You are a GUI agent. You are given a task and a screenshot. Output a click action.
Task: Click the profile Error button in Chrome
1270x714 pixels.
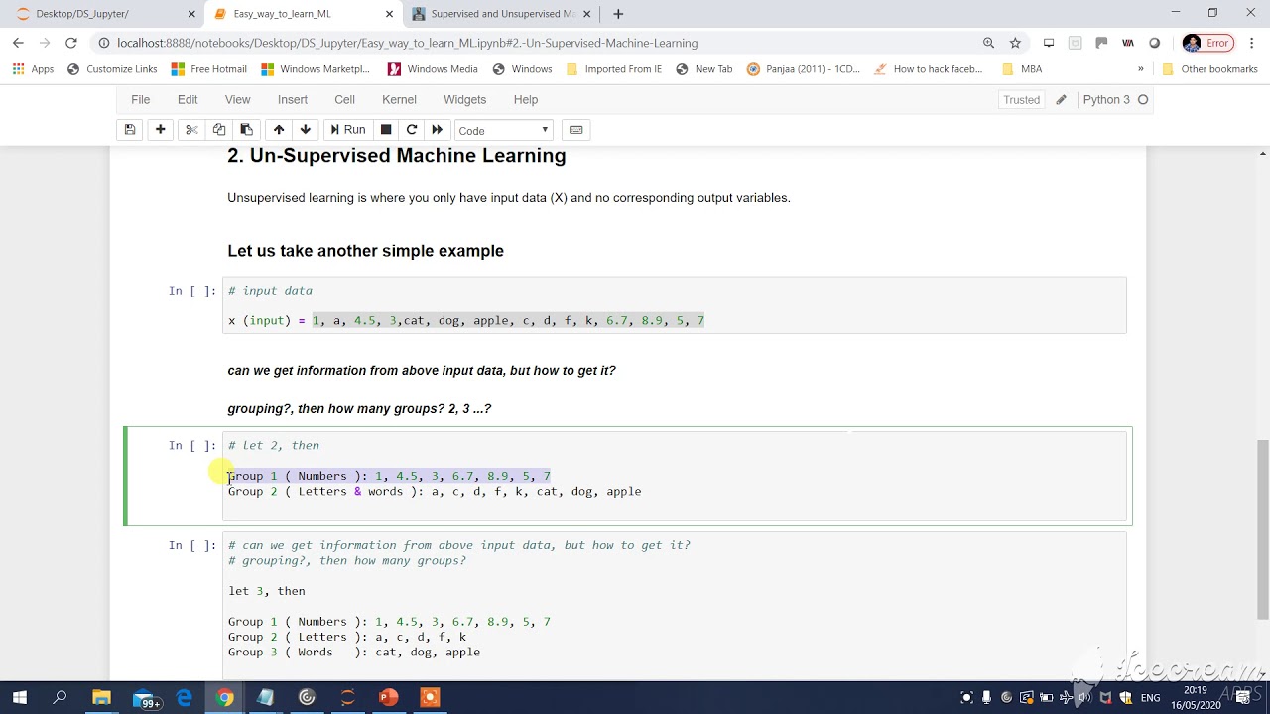click(1207, 43)
